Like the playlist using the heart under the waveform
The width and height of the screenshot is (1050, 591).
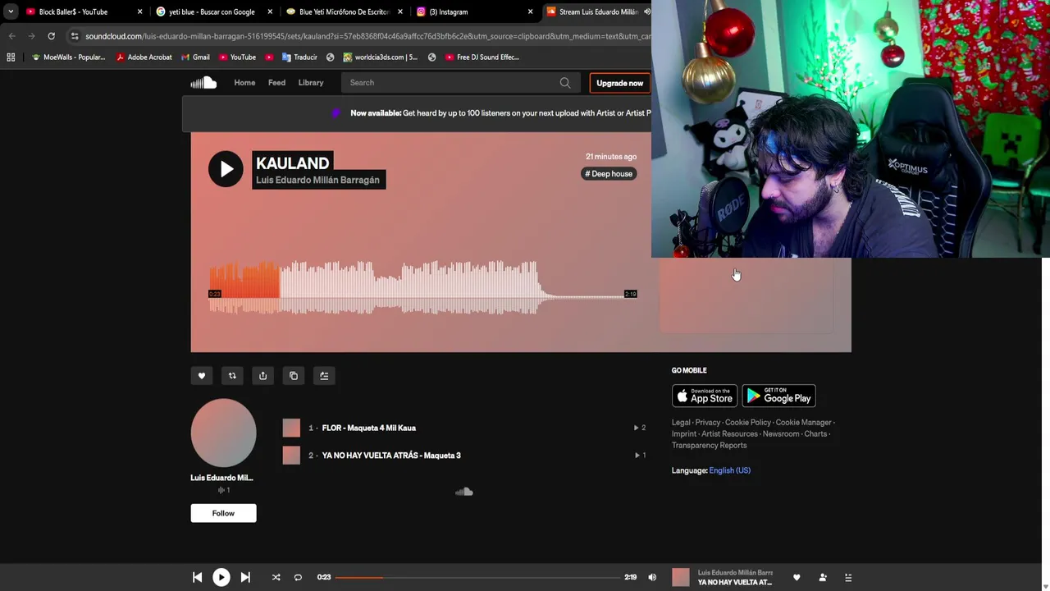coord(202,376)
